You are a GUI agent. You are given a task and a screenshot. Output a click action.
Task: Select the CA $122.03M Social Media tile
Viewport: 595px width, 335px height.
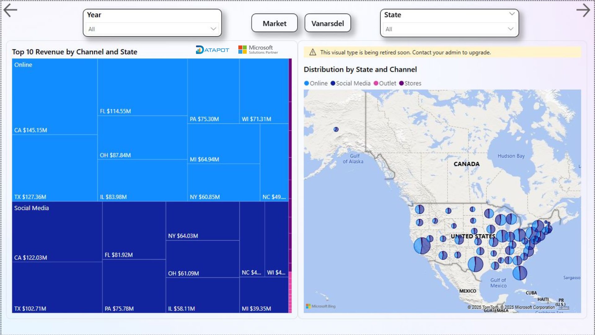click(x=57, y=232)
